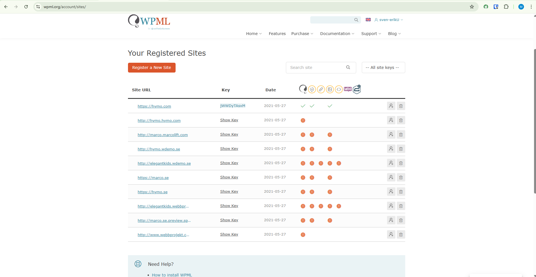Image resolution: width=536 pixels, height=277 pixels.
Task: Click the Register a New Site button
Action: point(152,67)
